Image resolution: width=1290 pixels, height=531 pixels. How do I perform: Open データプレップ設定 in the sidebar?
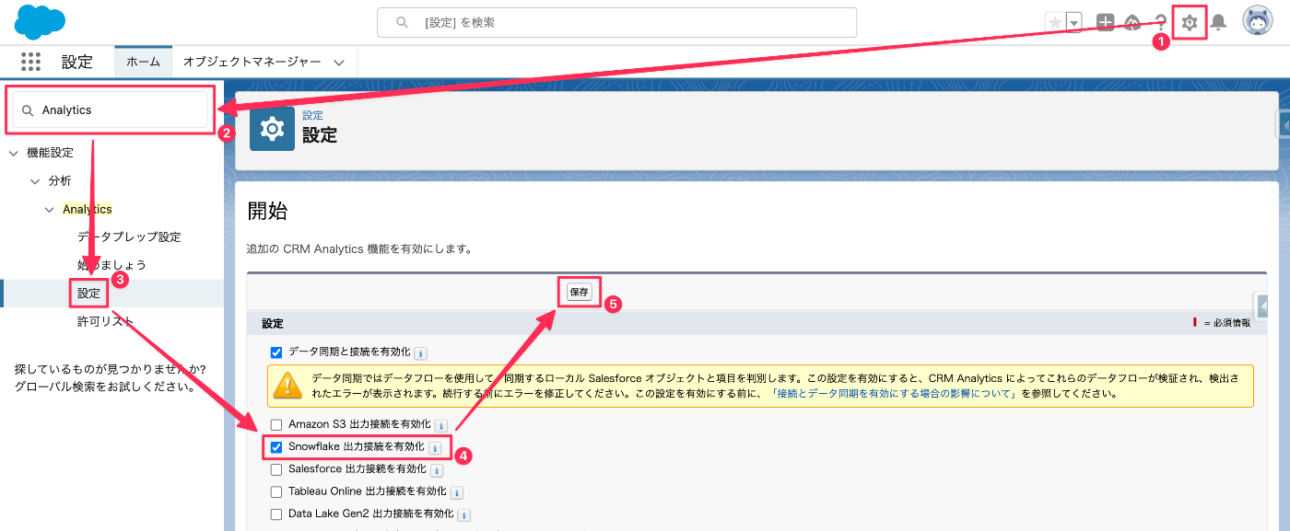click(x=129, y=237)
